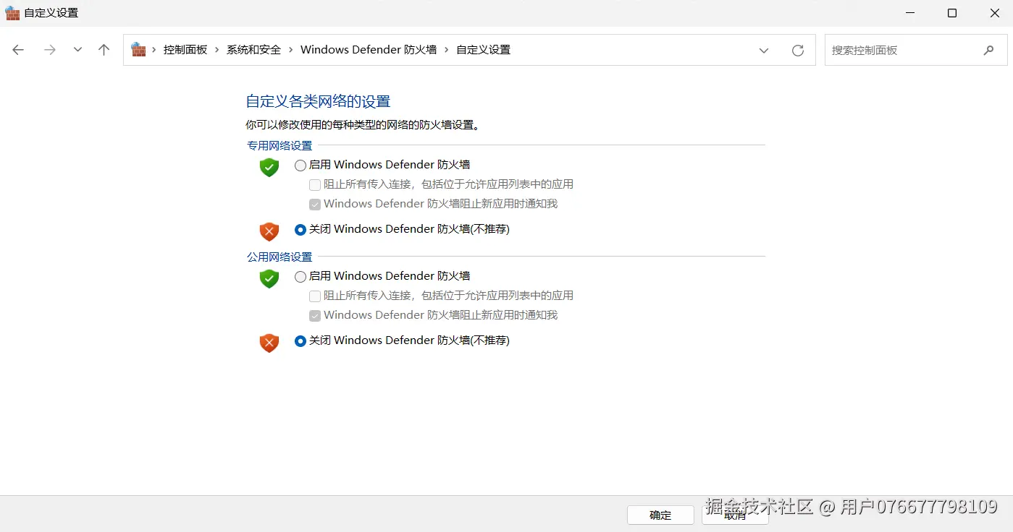Close the 自定义设置 window
This screenshot has height=532, width=1013.
point(995,13)
